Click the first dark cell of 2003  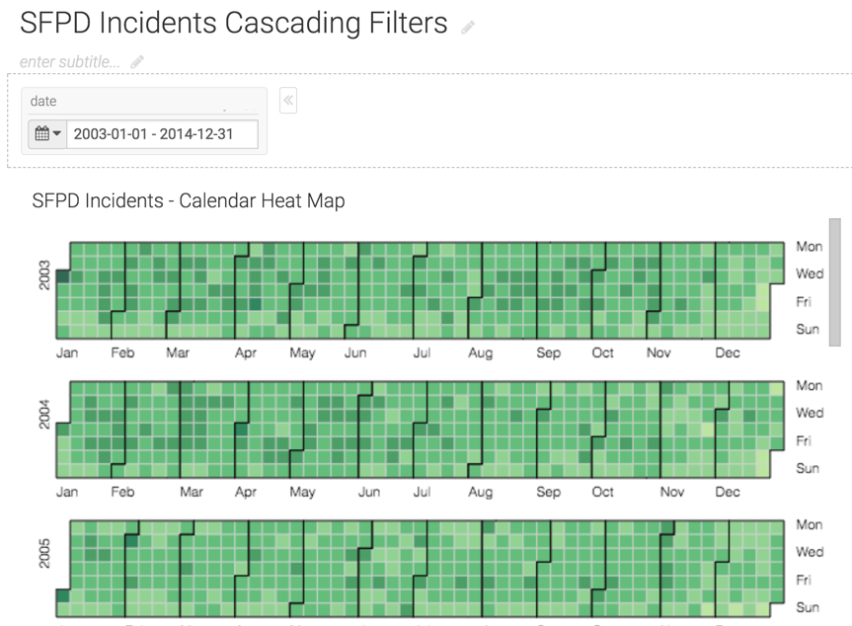point(63,277)
